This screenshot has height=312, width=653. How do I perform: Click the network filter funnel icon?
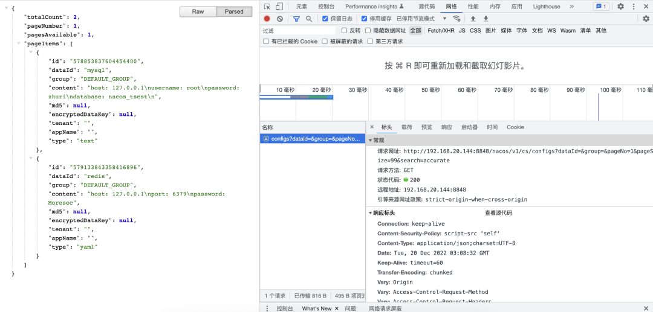(x=296, y=19)
